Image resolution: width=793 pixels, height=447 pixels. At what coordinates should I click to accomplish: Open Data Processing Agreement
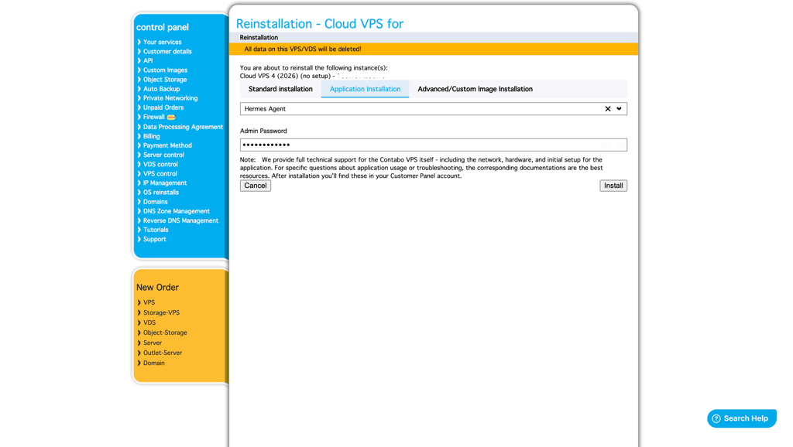pos(183,127)
